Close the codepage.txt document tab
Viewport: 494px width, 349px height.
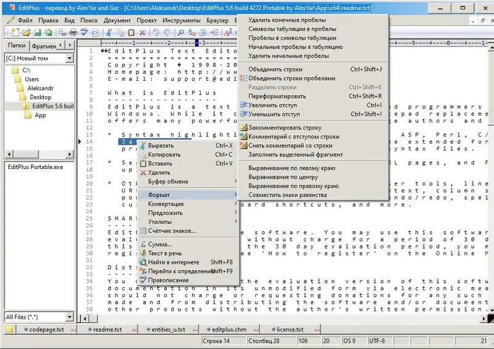point(73,329)
